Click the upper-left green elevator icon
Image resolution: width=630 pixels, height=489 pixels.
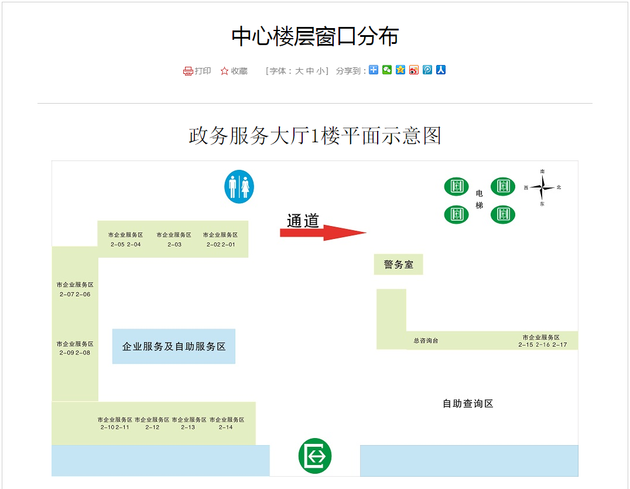[x=457, y=186]
